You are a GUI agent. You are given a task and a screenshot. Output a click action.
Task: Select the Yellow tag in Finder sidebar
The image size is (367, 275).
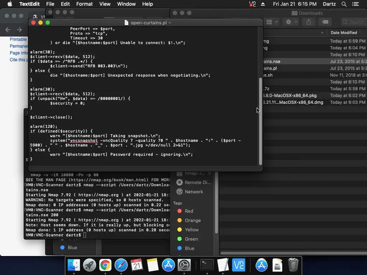click(188, 230)
